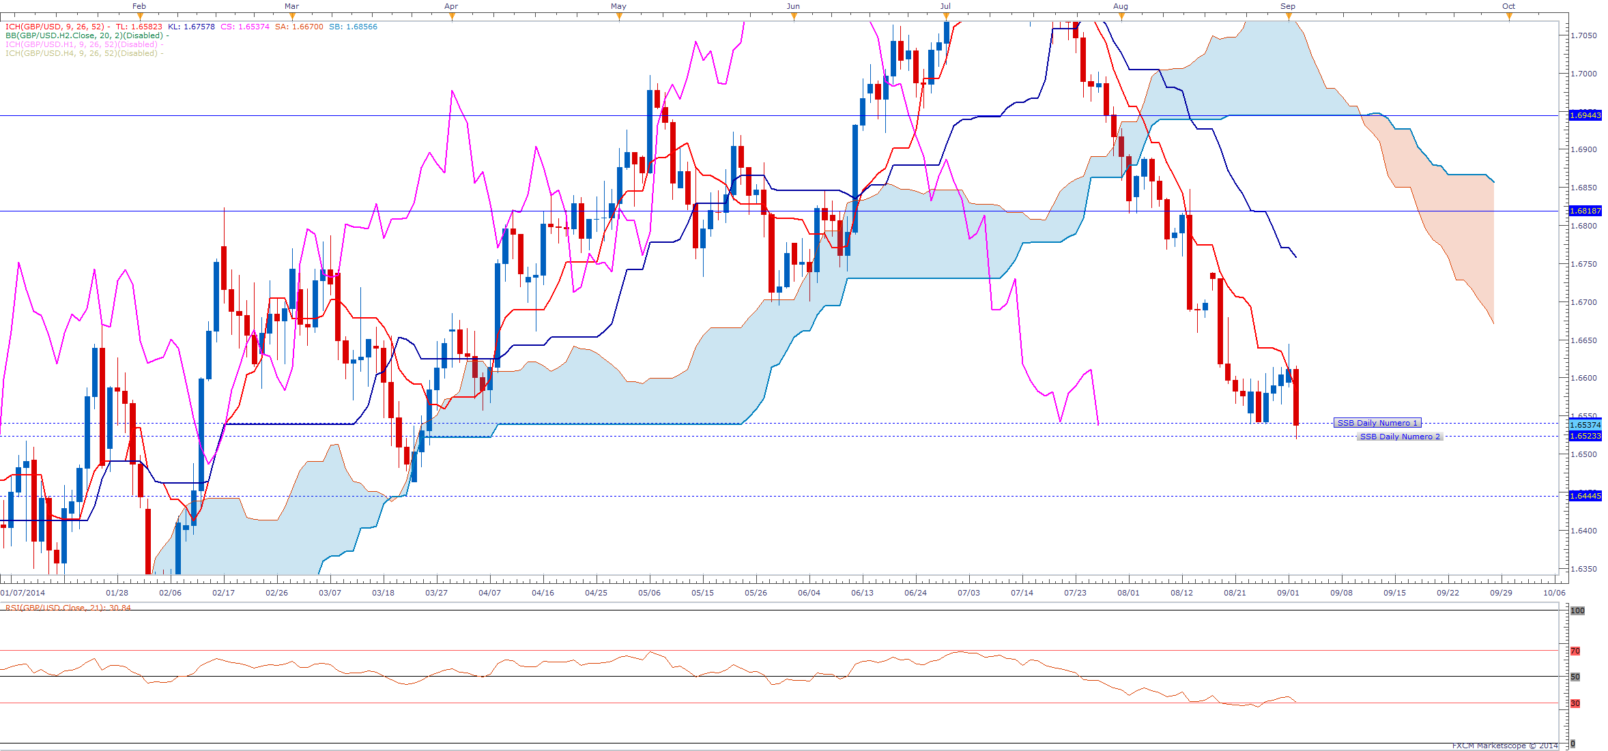The height and width of the screenshot is (751, 1608).
Task: Click the 1.69443 price tag on the axis
Action: click(1585, 115)
